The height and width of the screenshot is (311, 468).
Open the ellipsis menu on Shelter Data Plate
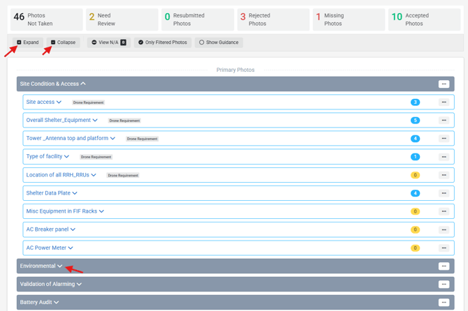pos(444,193)
